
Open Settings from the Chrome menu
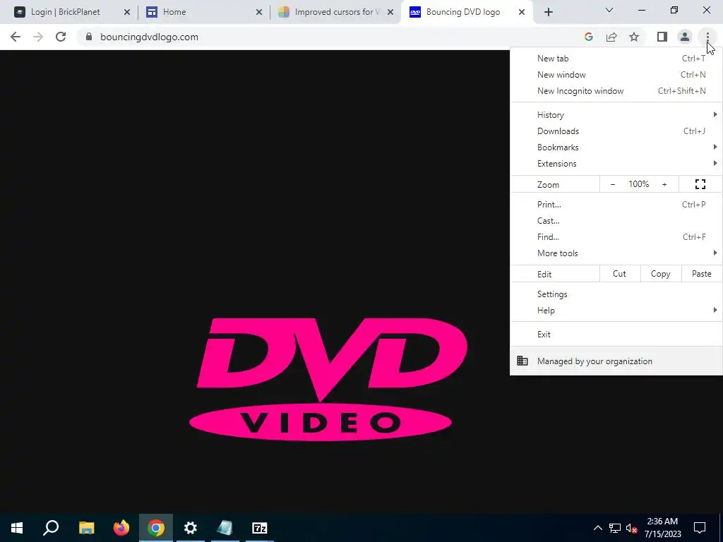(616, 294)
